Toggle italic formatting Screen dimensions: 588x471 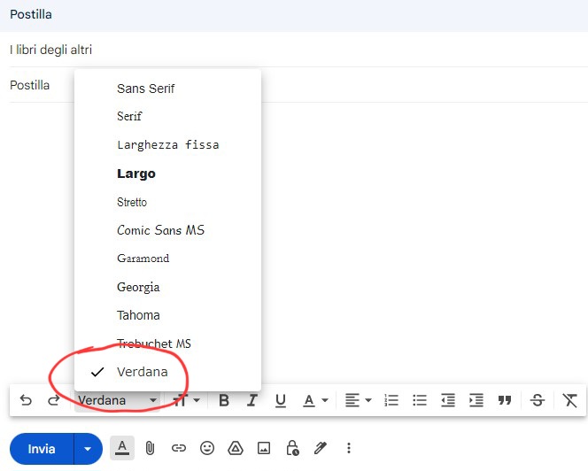(x=252, y=401)
